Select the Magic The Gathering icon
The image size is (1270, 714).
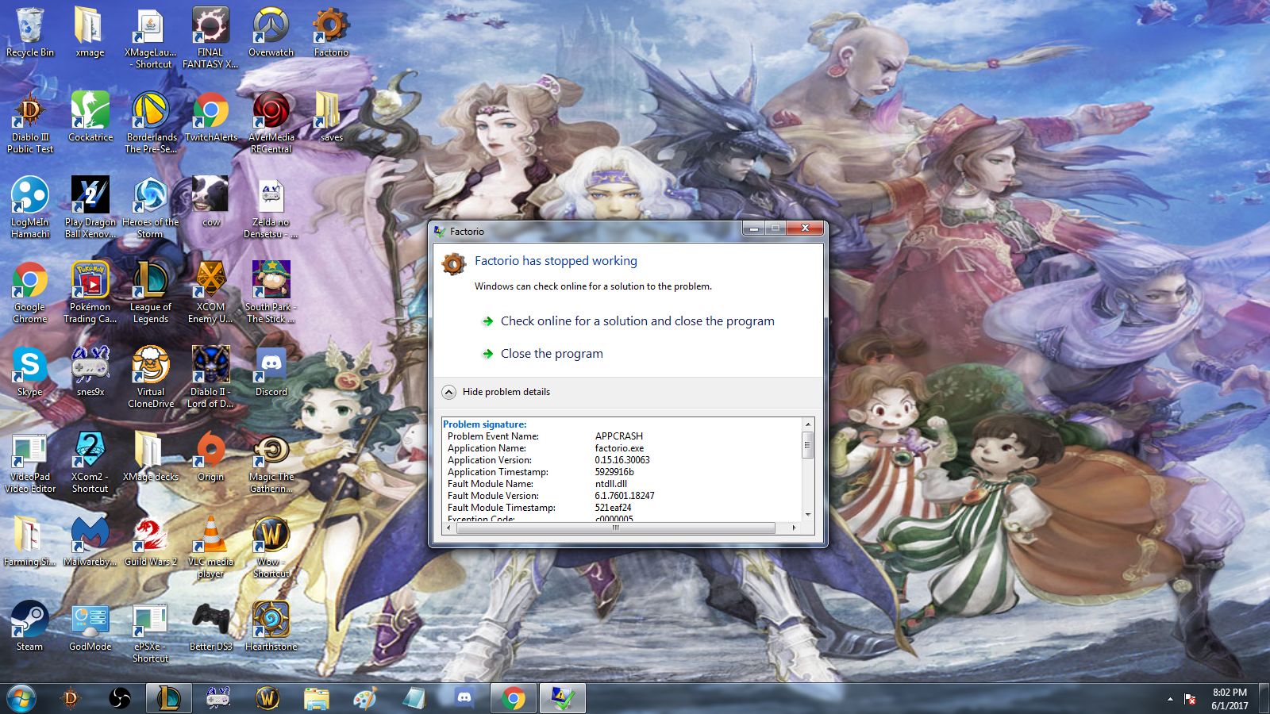(x=271, y=462)
